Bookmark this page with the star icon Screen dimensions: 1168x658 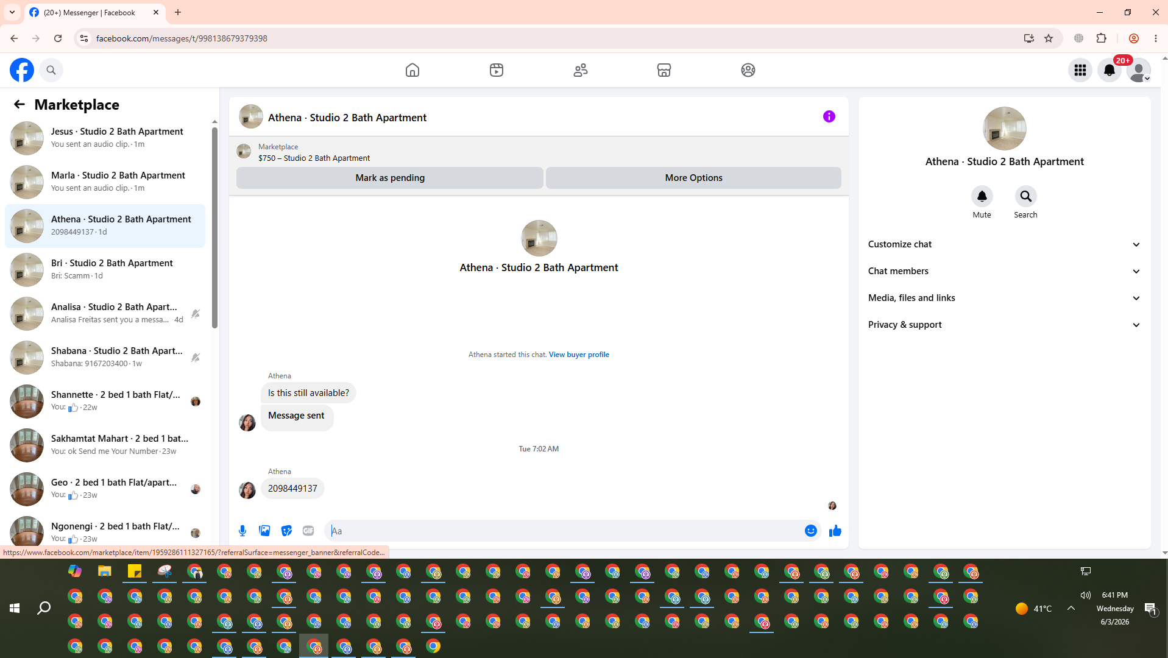pyautogui.click(x=1049, y=38)
